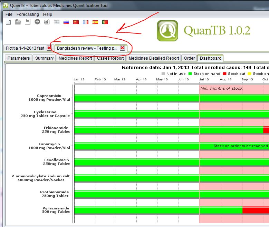This screenshot has height=227, width=269.
Task: Go to the Parameters tab
Action: (19, 58)
